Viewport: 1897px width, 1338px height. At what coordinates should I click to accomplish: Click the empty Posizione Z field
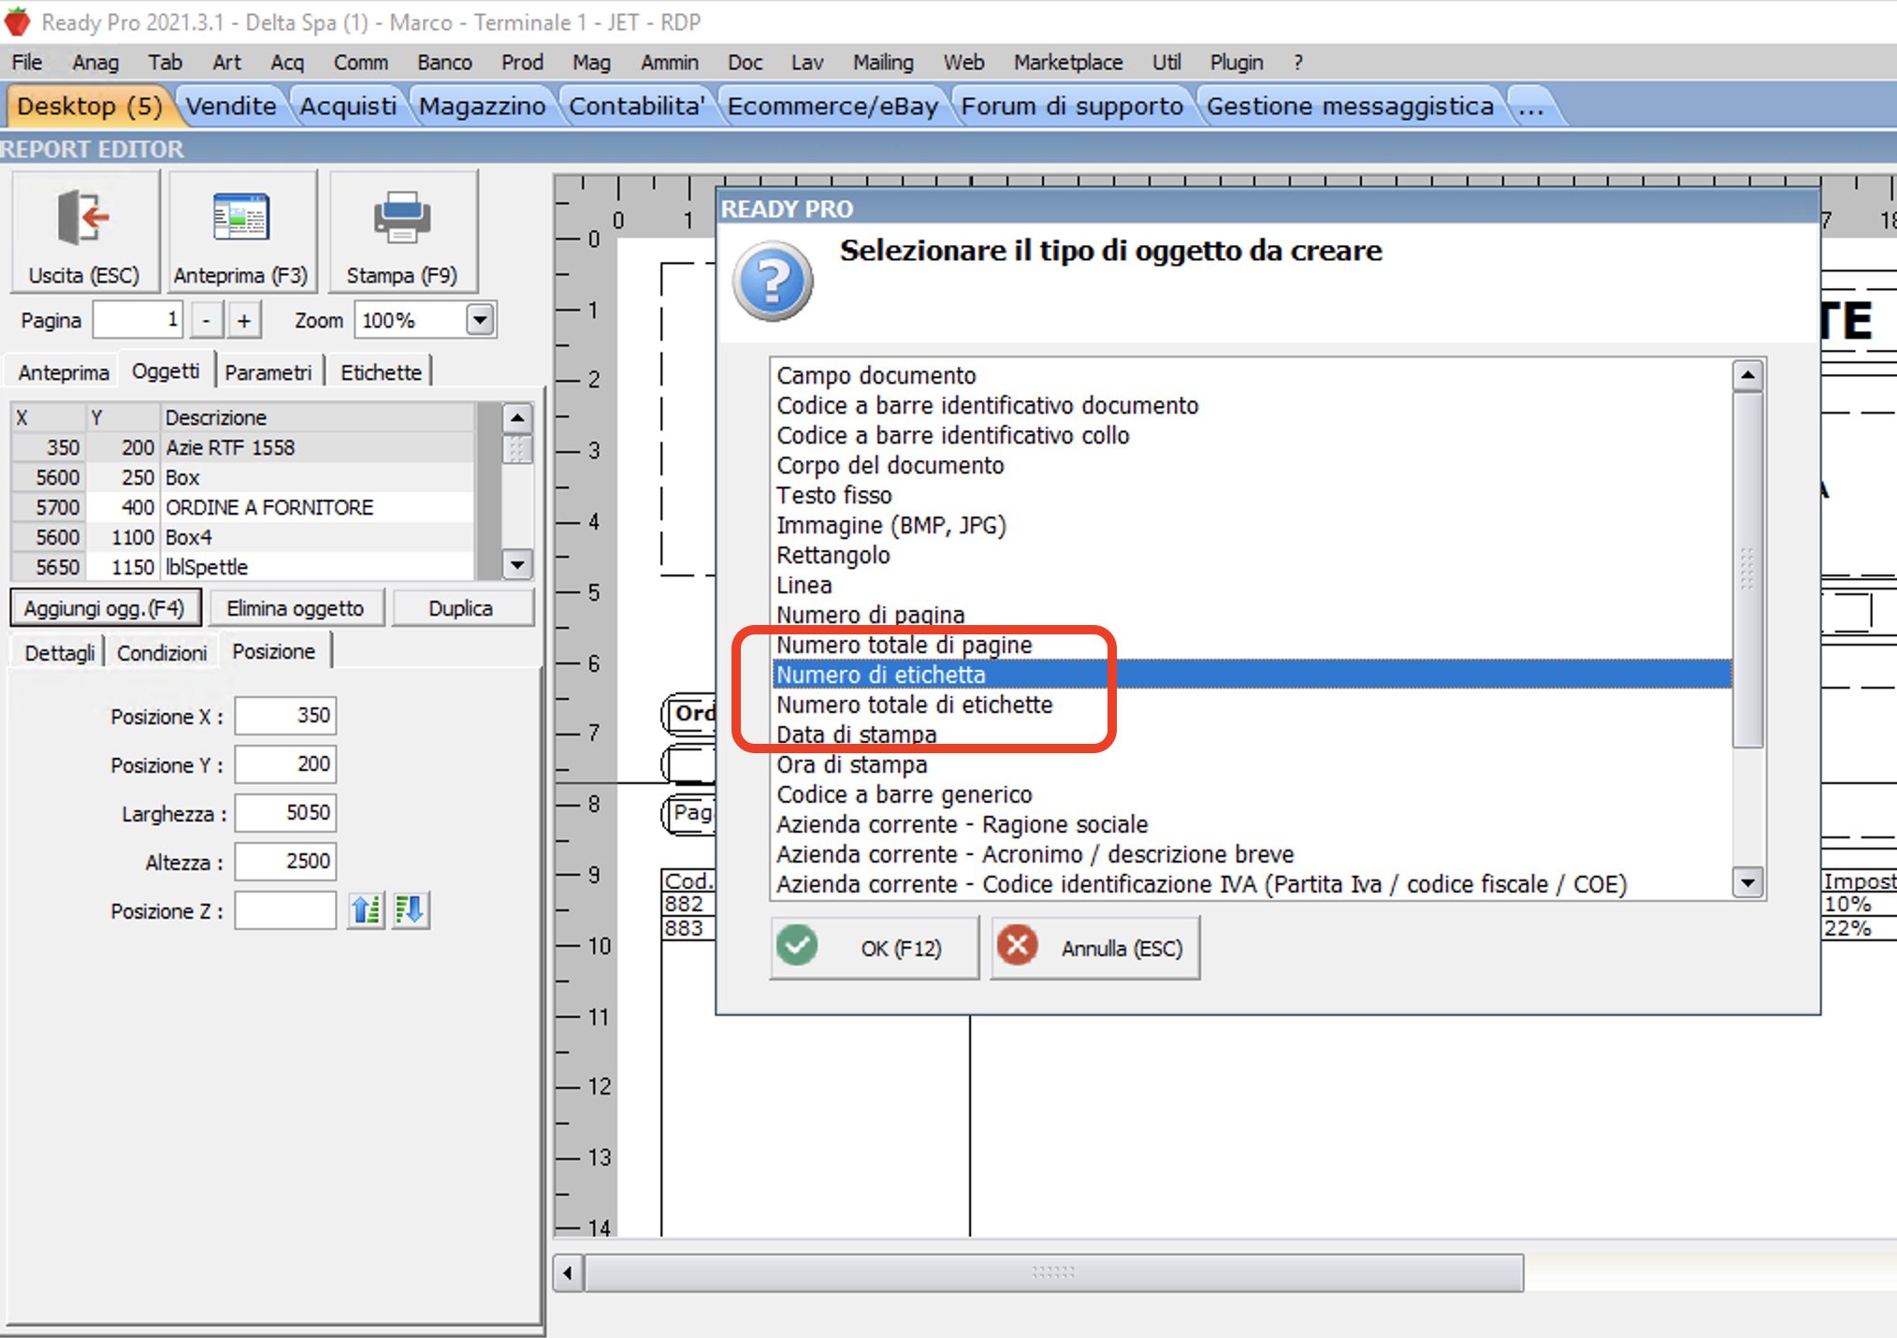(285, 910)
